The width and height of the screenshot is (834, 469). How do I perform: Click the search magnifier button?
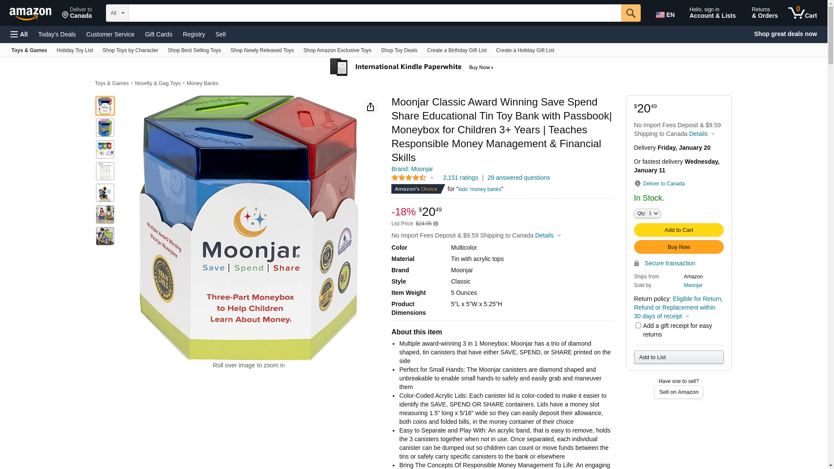pos(631,13)
